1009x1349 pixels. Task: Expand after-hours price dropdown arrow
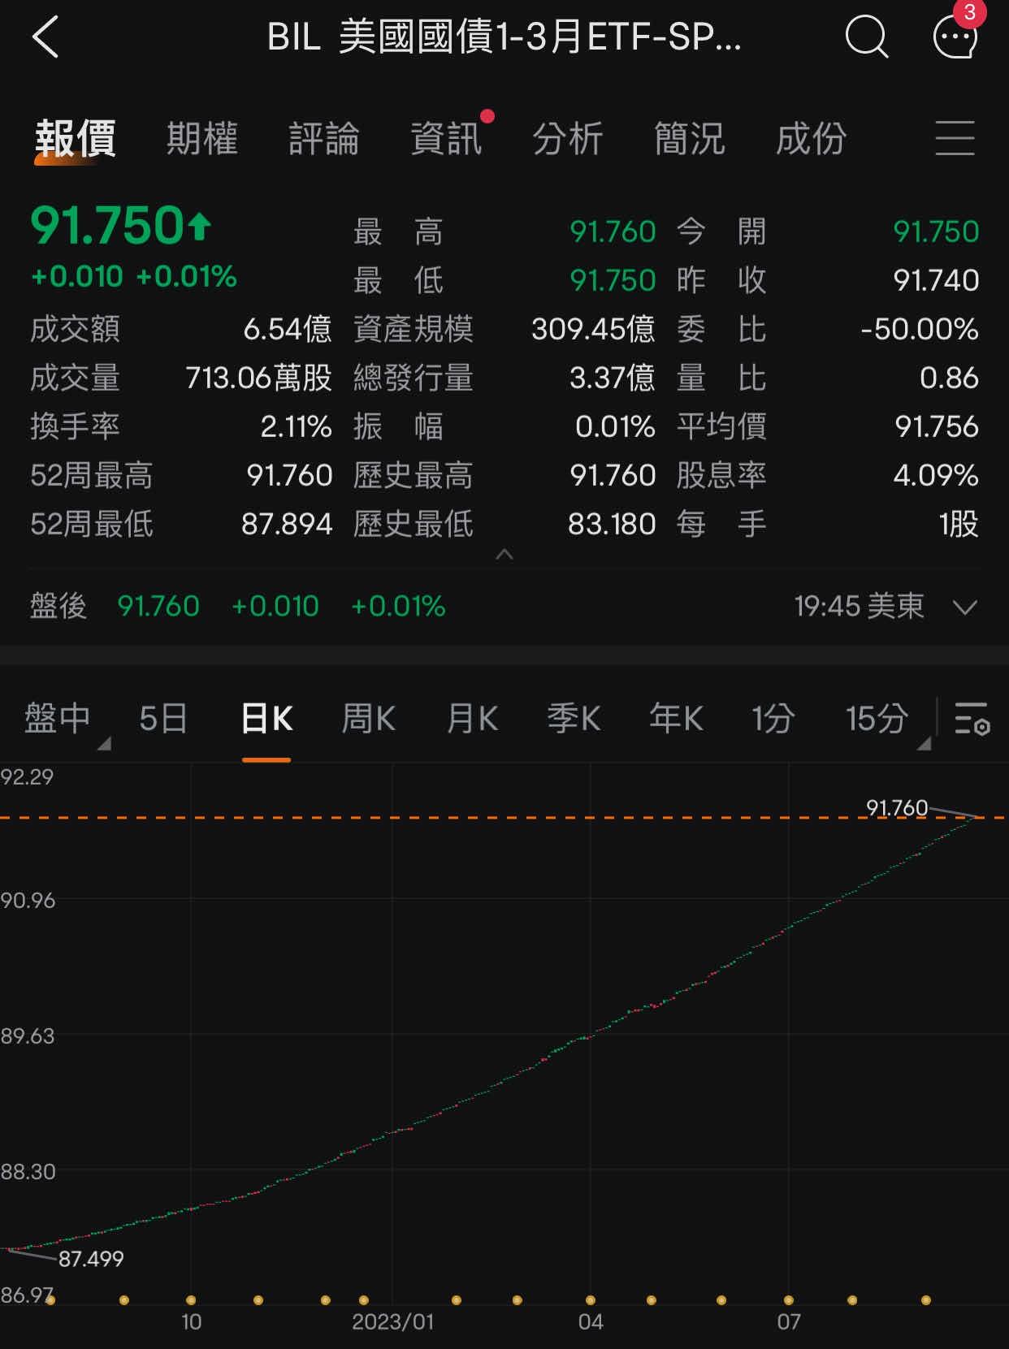(964, 607)
